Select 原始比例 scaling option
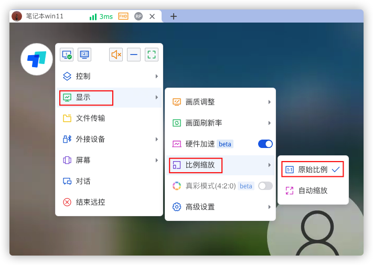This screenshot has width=373, height=265. coord(313,169)
